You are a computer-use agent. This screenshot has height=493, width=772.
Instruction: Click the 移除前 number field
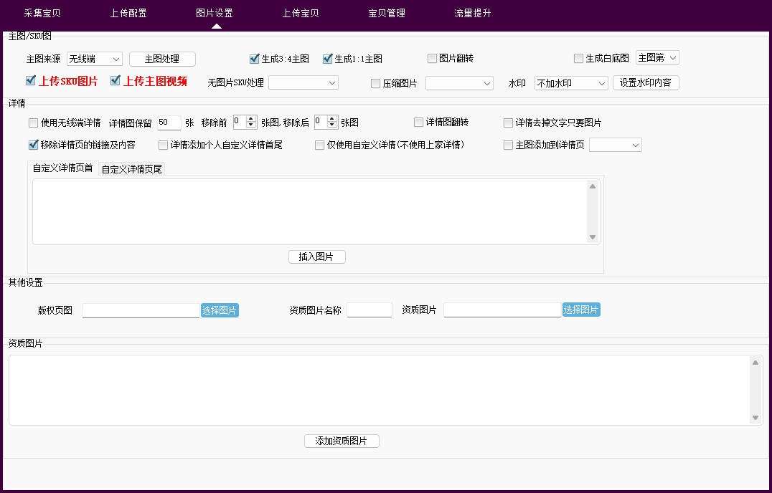point(240,122)
